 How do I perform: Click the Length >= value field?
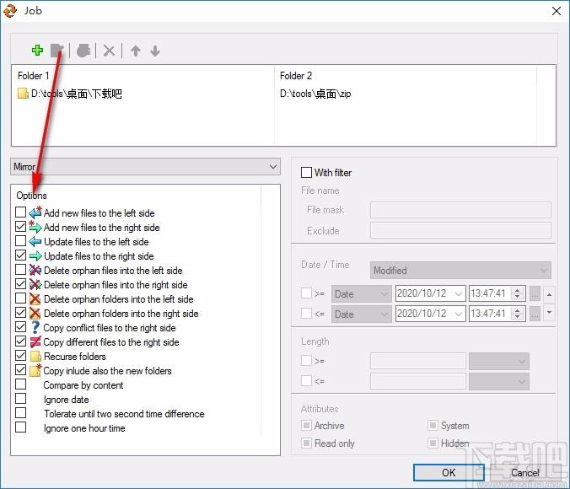coord(418,361)
